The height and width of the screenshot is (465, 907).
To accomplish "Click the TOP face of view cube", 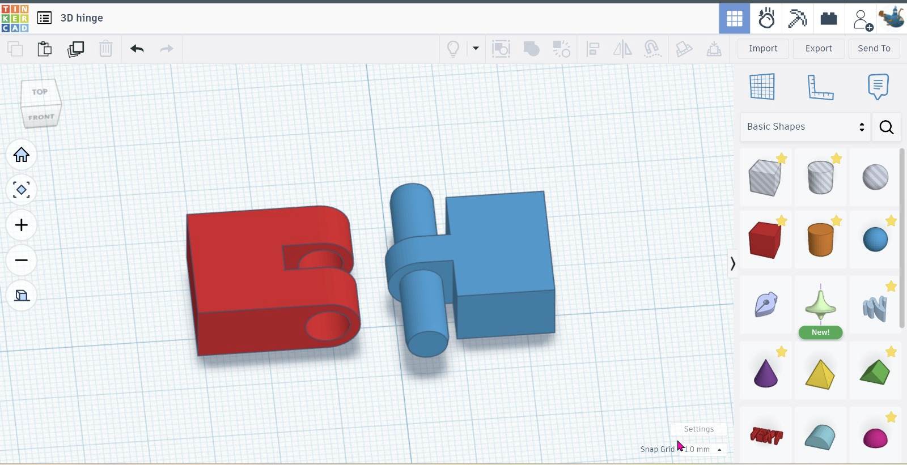I will pyautogui.click(x=40, y=92).
